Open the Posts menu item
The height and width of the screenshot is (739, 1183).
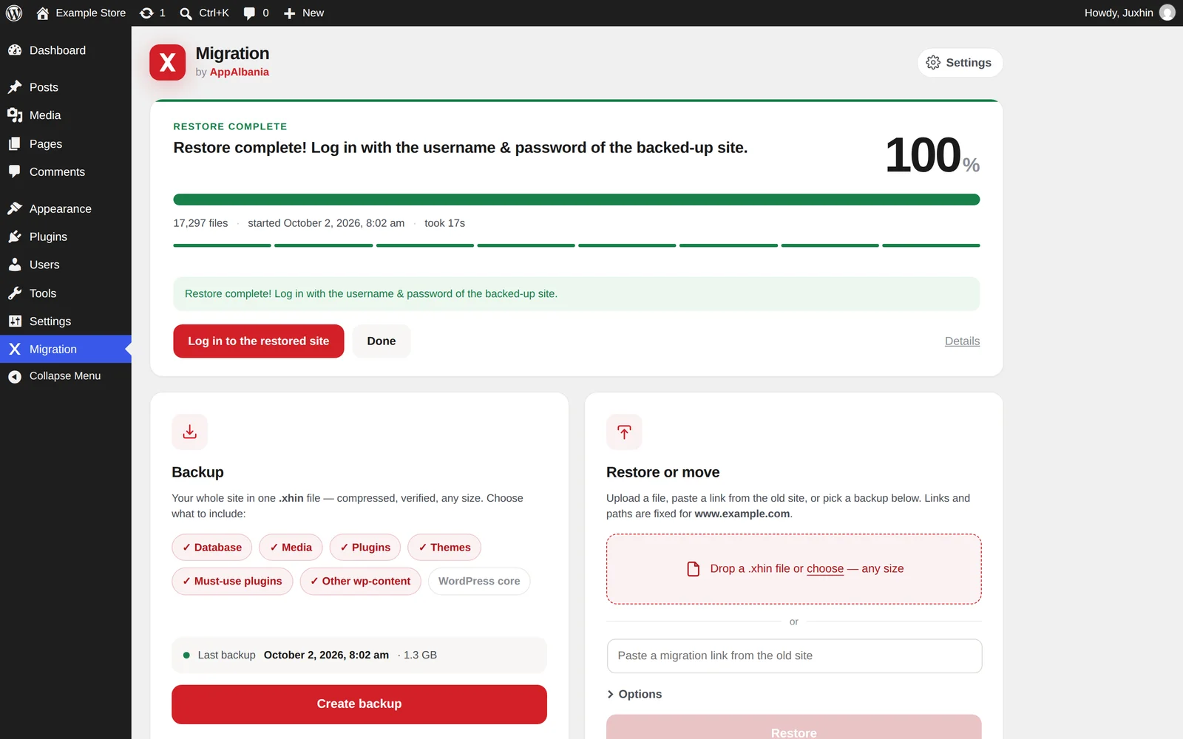click(66, 87)
